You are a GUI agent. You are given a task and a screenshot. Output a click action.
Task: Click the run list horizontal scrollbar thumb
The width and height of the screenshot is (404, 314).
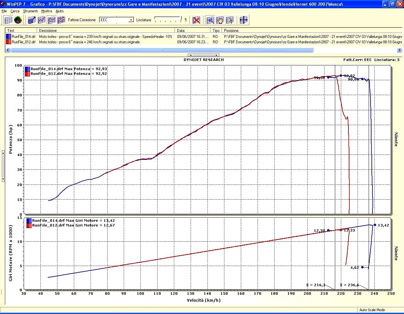pyautogui.click(x=162, y=50)
